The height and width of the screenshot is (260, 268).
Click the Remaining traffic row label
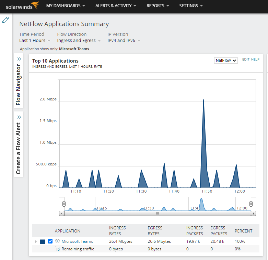click(78, 249)
